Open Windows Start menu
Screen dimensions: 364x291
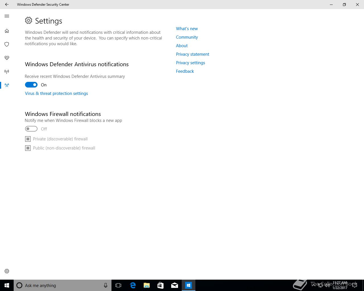tap(7, 285)
